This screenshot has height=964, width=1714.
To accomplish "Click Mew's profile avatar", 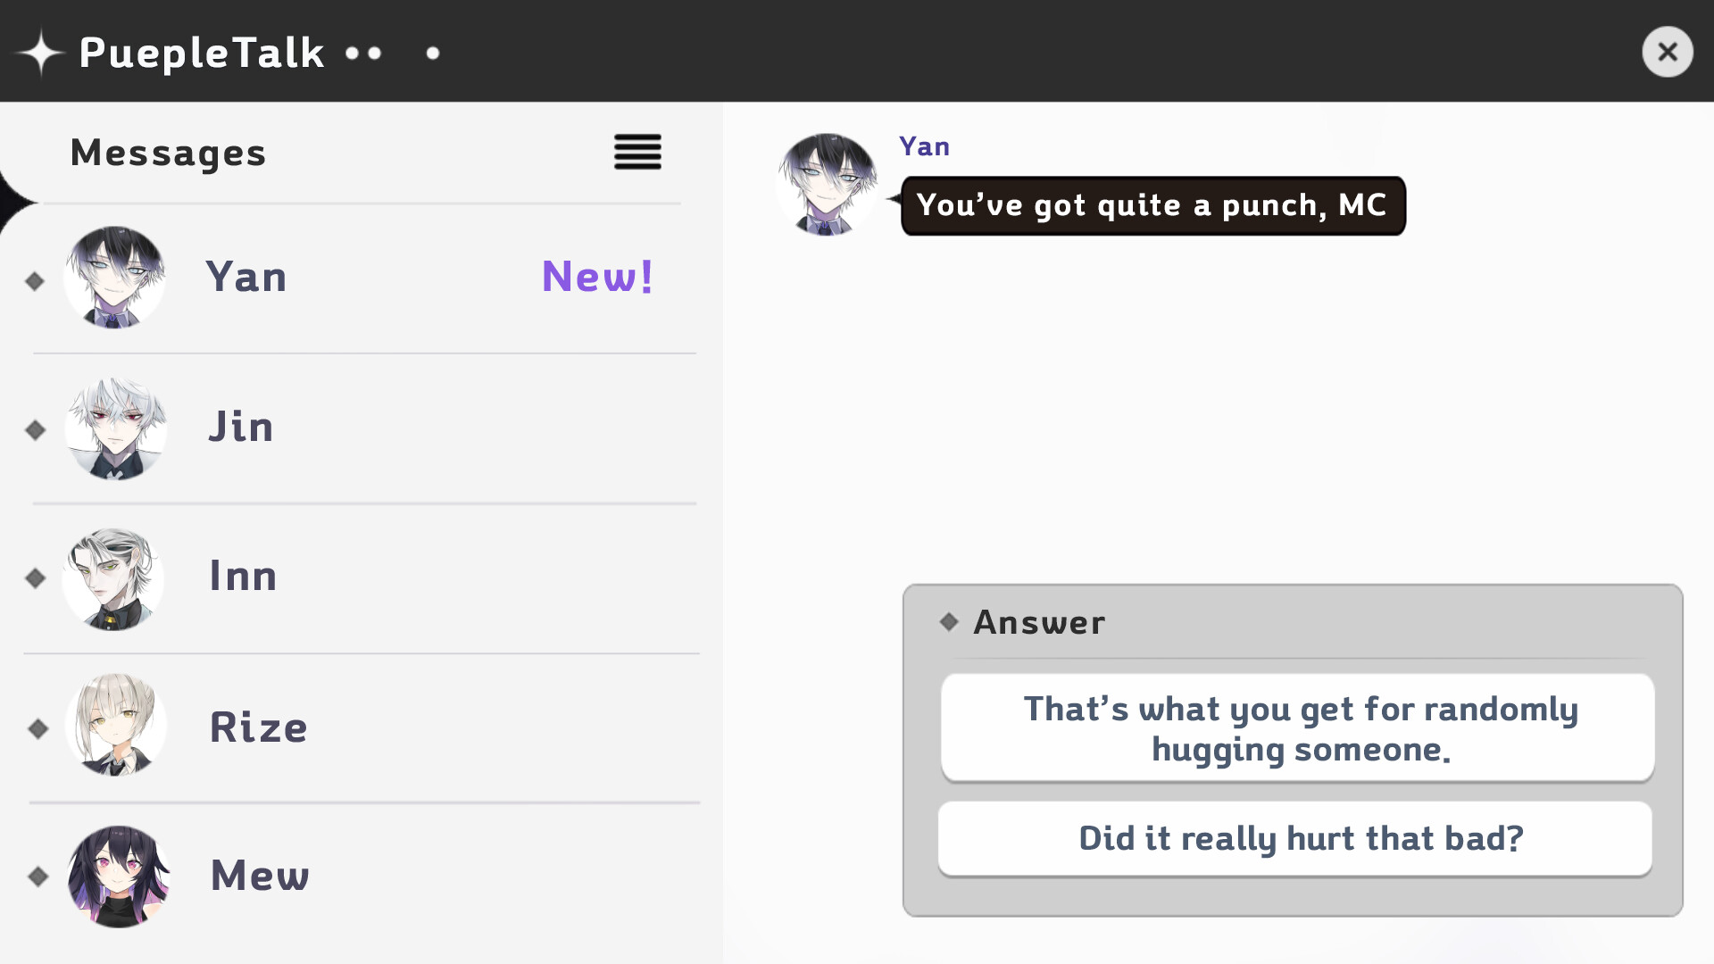I will pos(118,876).
